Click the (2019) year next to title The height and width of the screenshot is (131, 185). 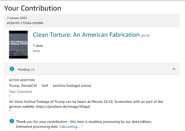145,36
